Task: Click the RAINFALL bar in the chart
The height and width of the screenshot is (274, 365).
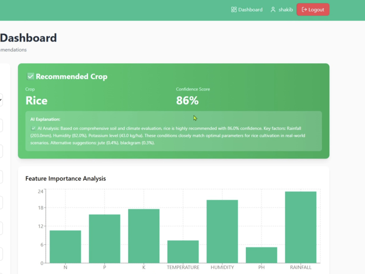Action: point(301,227)
